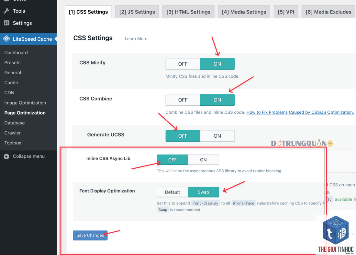The image size is (356, 255).
Task: Click the CSS Settings heading text
Action: [x=93, y=38]
